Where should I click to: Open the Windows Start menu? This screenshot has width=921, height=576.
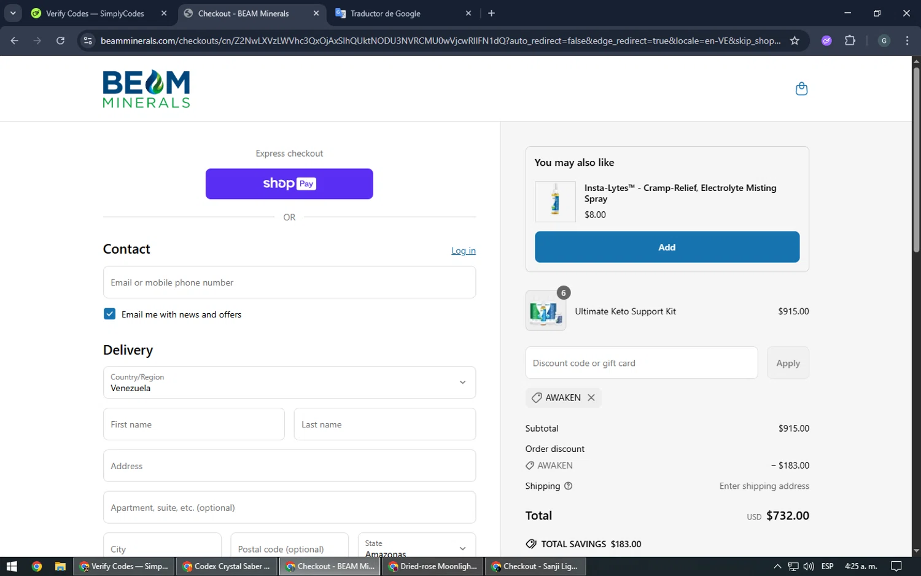pos(12,566)
